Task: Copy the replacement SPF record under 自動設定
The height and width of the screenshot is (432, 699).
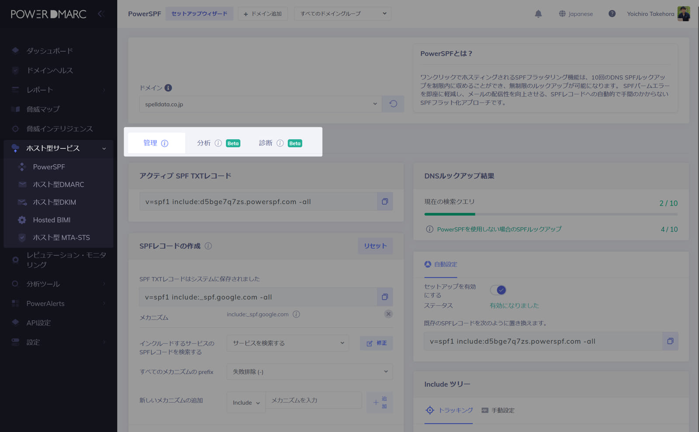Action: point(670,341)
